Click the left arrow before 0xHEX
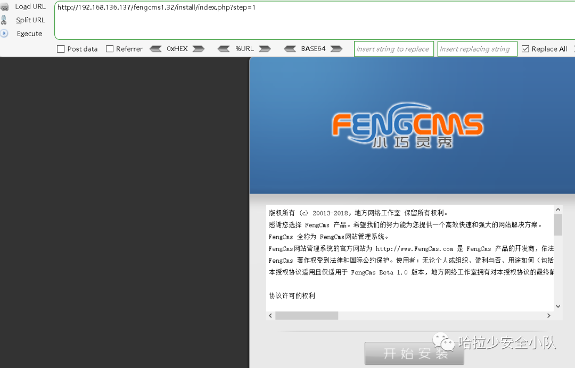Screen dimensions: 575x368 coord(155,49)
